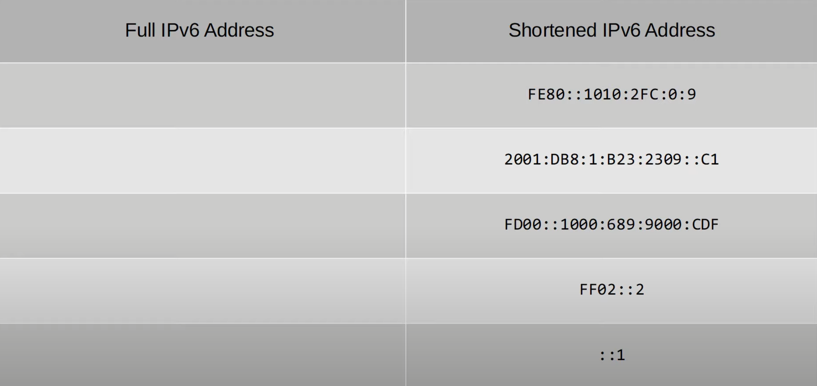
Task: Click the empty full-address cell beside FE80::1010:2FC:0:9
Action: (x=202, y=95)
